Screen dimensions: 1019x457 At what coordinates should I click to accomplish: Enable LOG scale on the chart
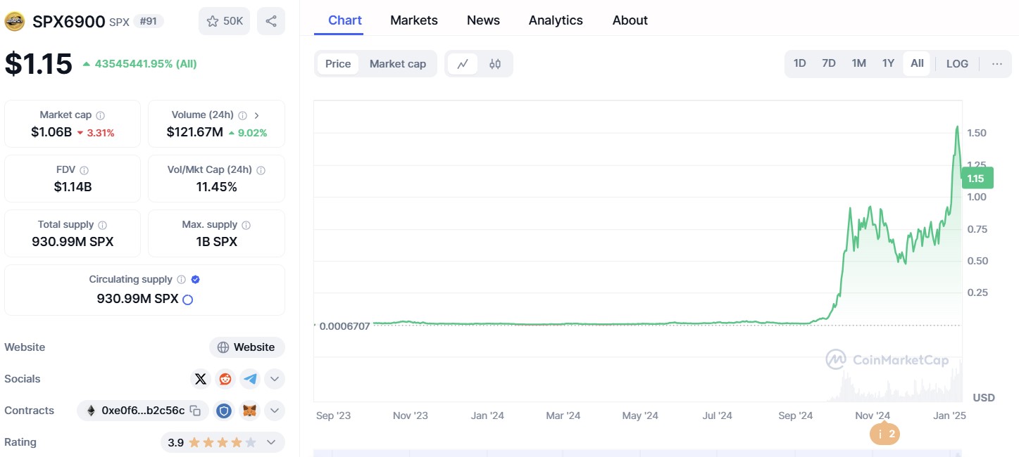pos(957,63)
